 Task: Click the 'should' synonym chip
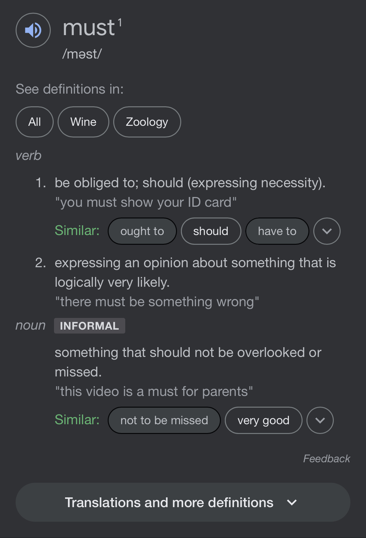pyautogui.click(x=211, y=231)
